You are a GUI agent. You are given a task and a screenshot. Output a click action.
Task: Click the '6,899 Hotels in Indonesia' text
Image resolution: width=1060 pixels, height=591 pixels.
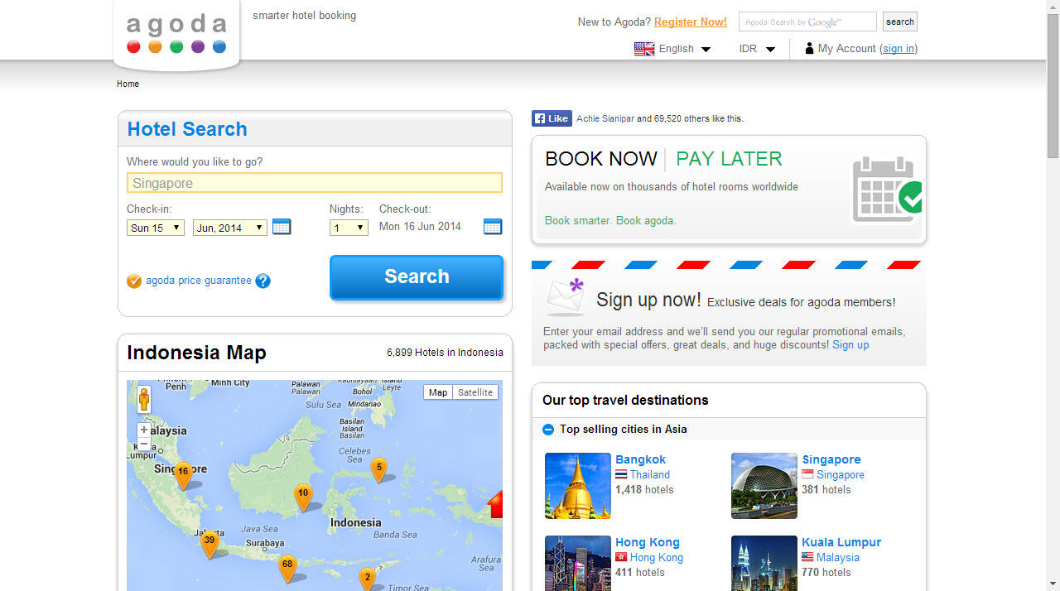click(445, 353)
